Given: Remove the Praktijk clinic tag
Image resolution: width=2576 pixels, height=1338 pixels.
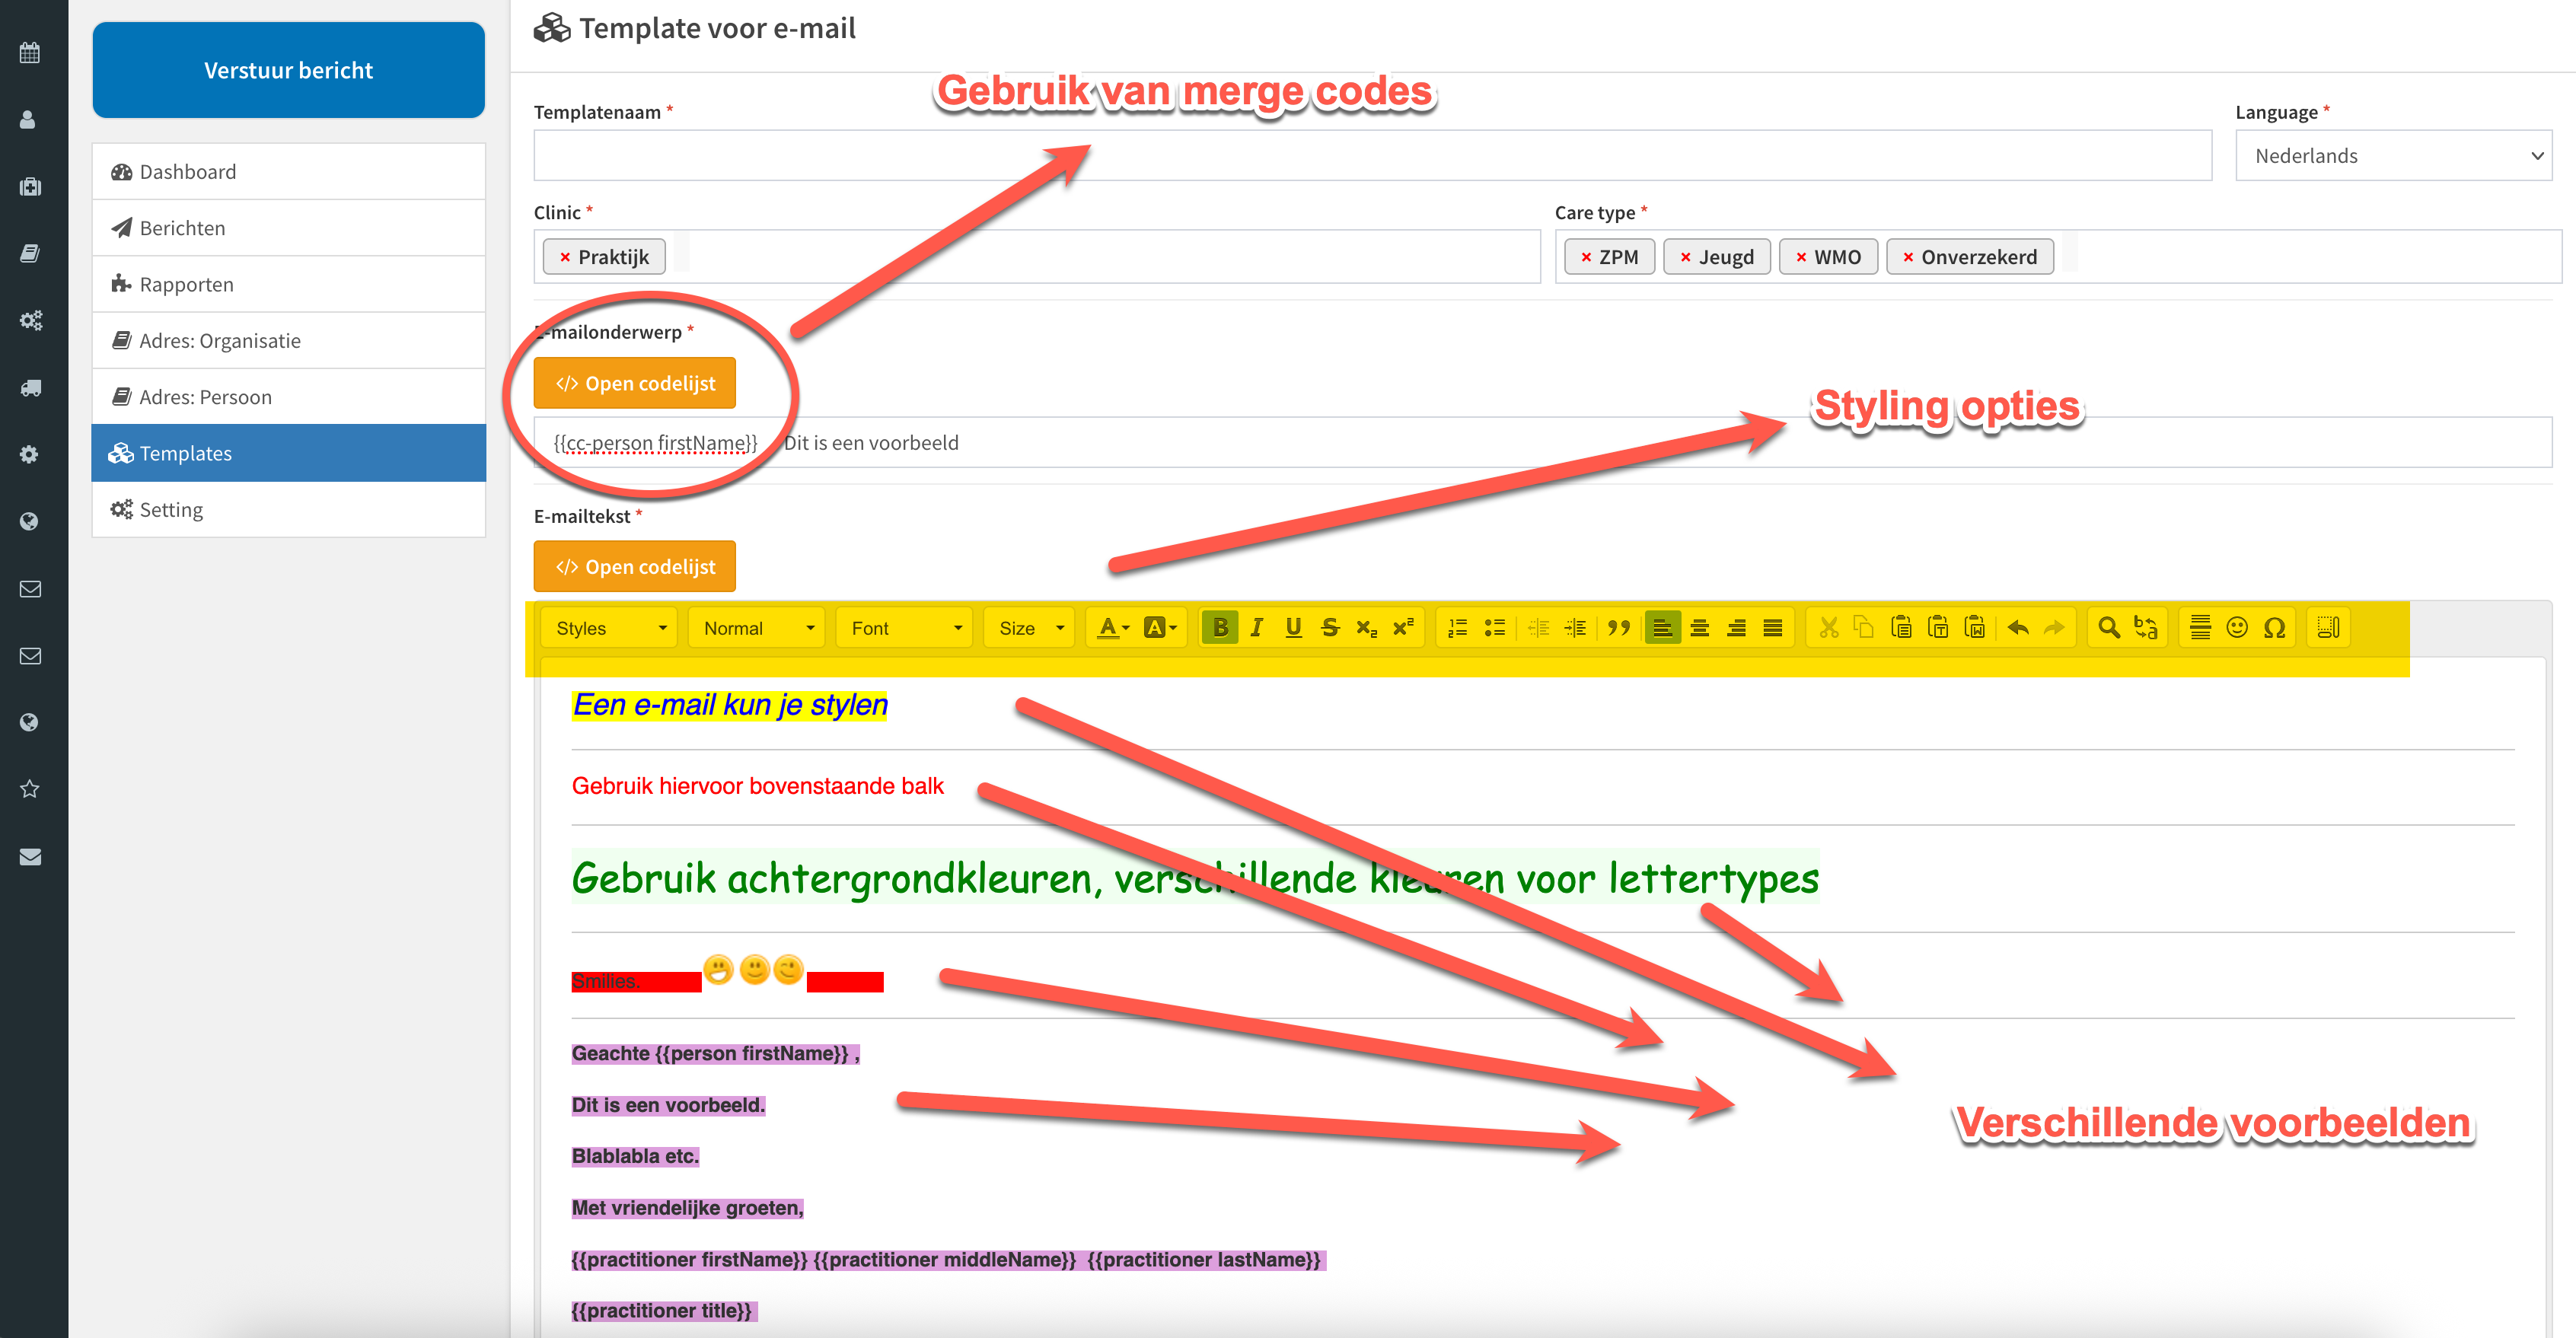Looking at the screenshot, I should [x=565, y=258].
